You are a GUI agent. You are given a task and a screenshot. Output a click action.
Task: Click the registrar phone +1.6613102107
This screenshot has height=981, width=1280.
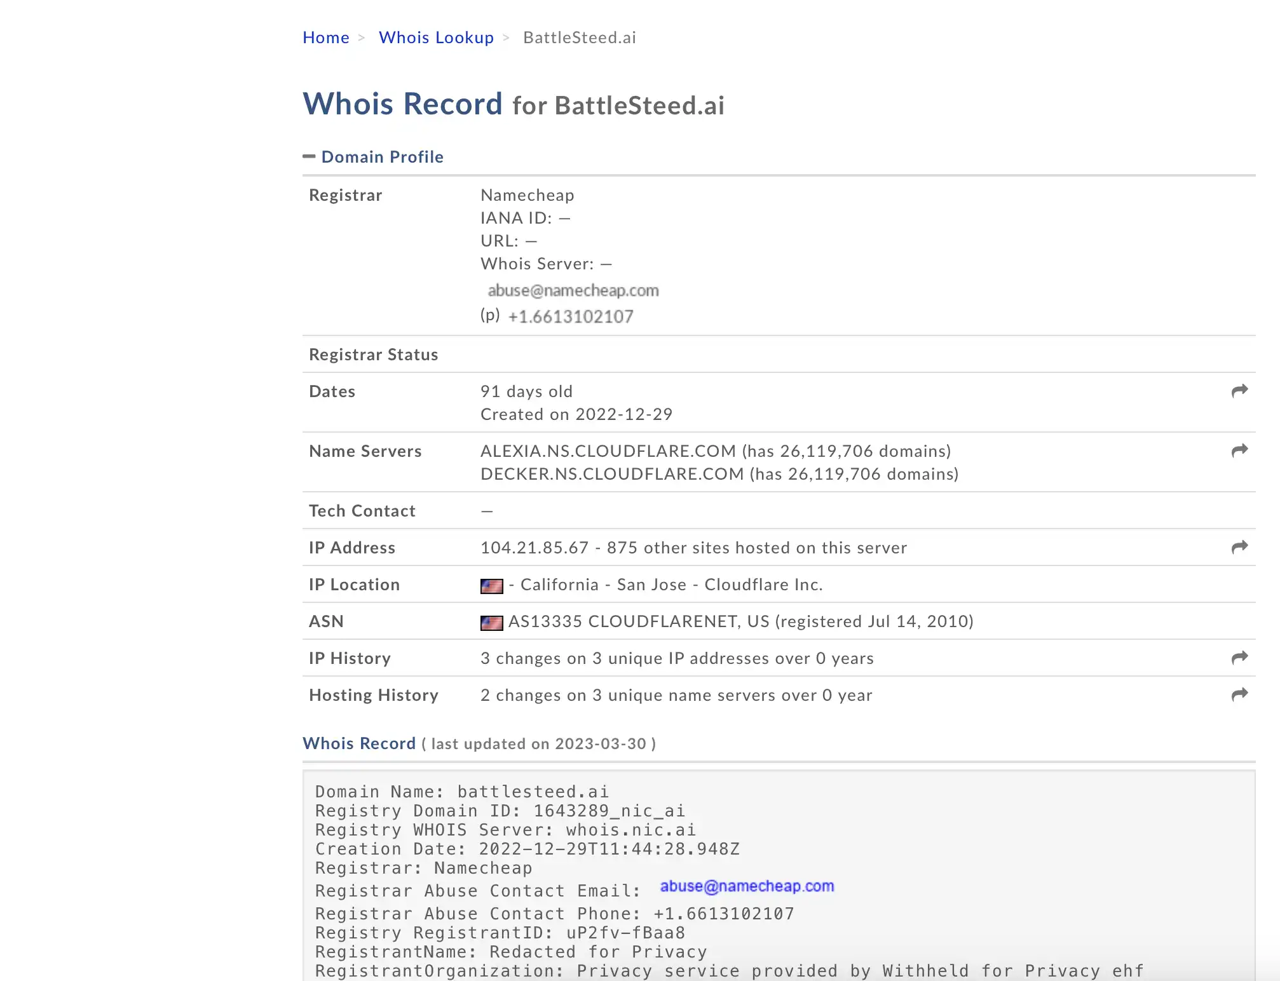click(x=571, y=316)
